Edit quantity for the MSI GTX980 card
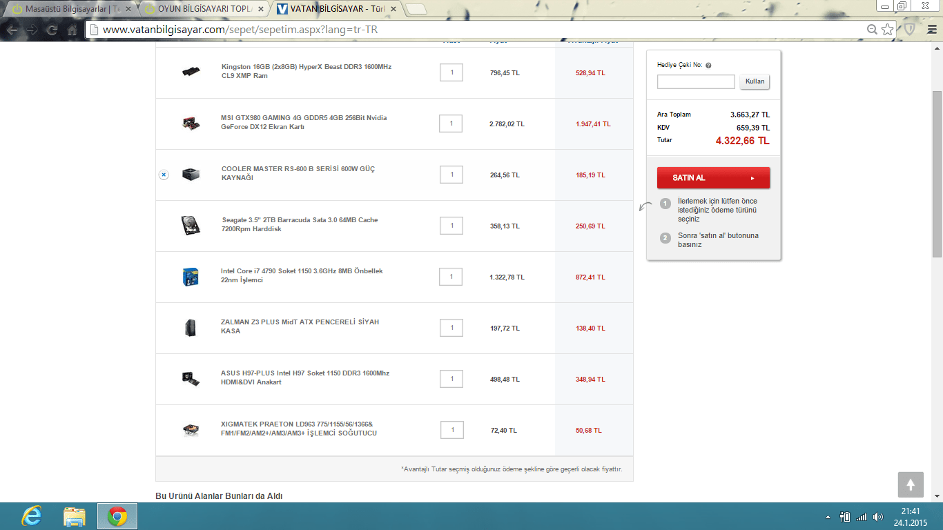The width and height of the screenshot is (943, 530). 451,124
